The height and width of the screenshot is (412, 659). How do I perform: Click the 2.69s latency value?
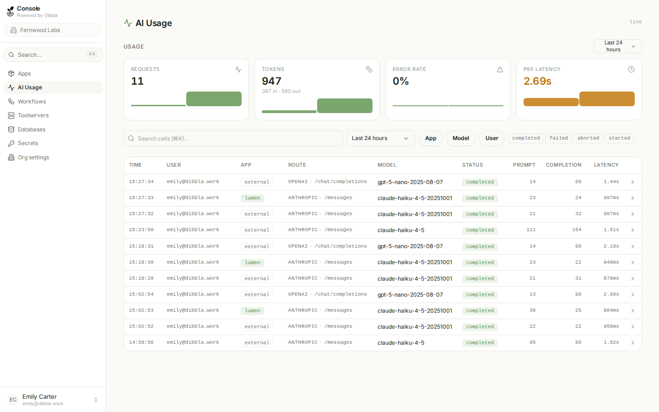click(x=611, y=294)
